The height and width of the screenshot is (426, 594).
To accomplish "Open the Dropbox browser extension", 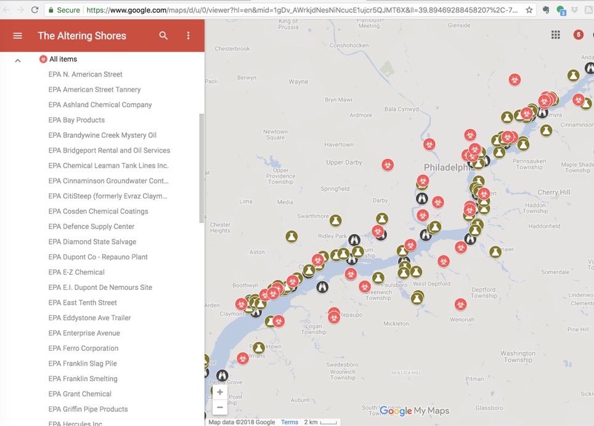I will point(575,10).
